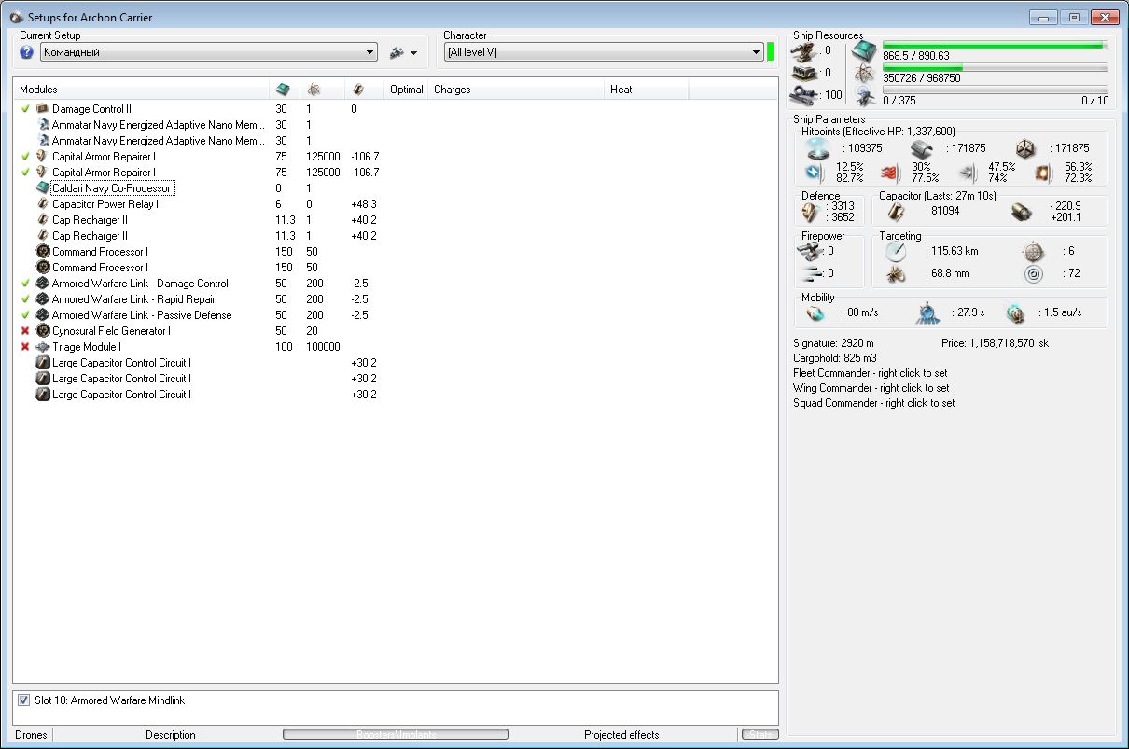Click the warp speed icon 1.5 au/s

tap(1015, 313)
